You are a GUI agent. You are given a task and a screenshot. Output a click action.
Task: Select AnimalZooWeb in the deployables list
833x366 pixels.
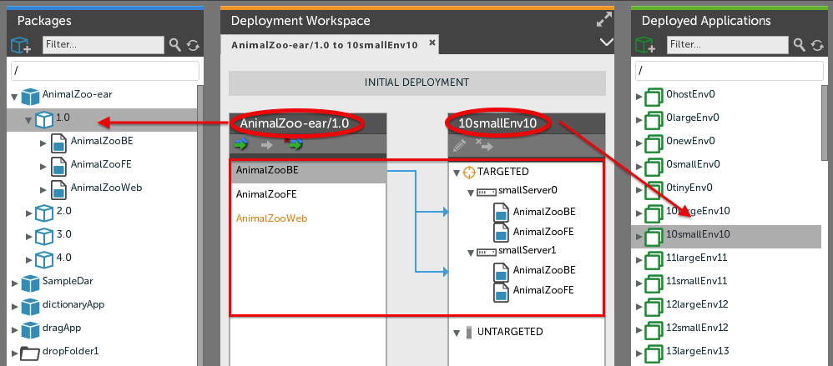[272, 218]
